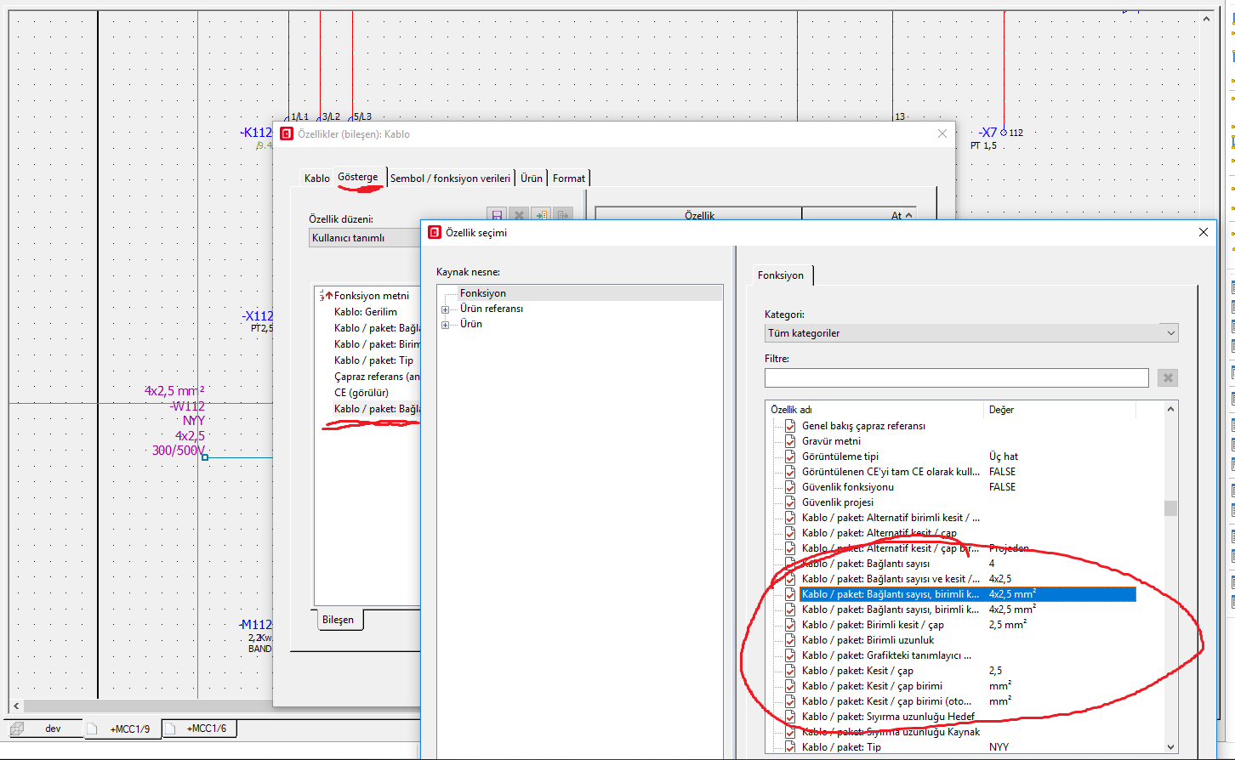Switch to the Kablo tab
1235x760 pixels.
tap(316, 179)
